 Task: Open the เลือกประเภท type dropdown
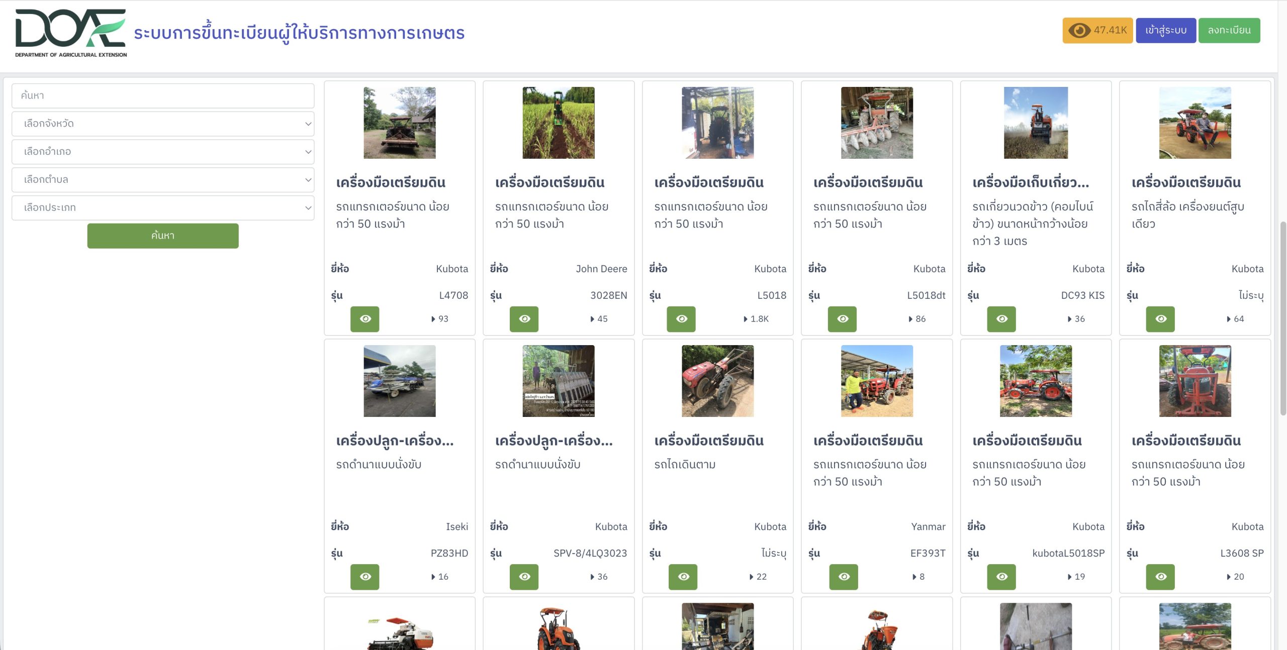[163, 207]
